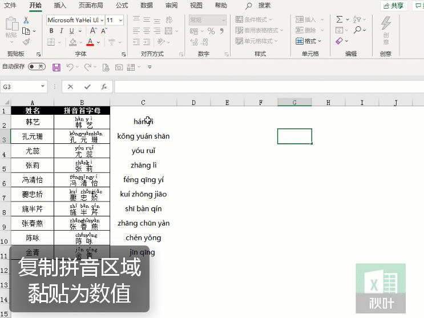Click the AutoSum sigma icon

click(x=340, y=19)
